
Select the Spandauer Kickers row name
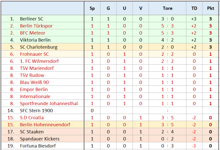pyautogui.click(x=40, y=139)
